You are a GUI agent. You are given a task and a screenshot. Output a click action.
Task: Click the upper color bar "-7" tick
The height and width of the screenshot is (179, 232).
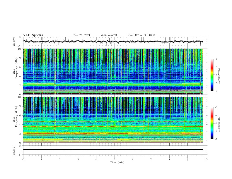click(216, 91)
